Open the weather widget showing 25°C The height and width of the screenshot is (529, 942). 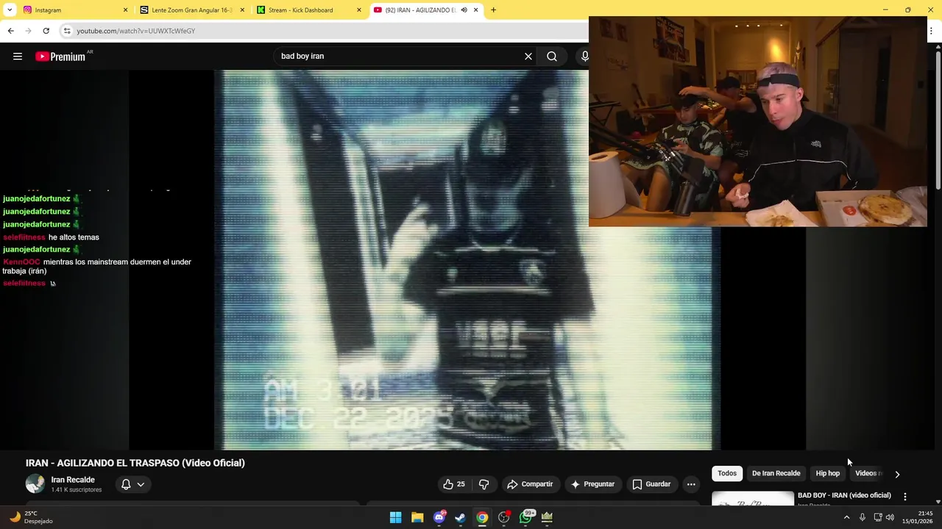click(31, 517)
